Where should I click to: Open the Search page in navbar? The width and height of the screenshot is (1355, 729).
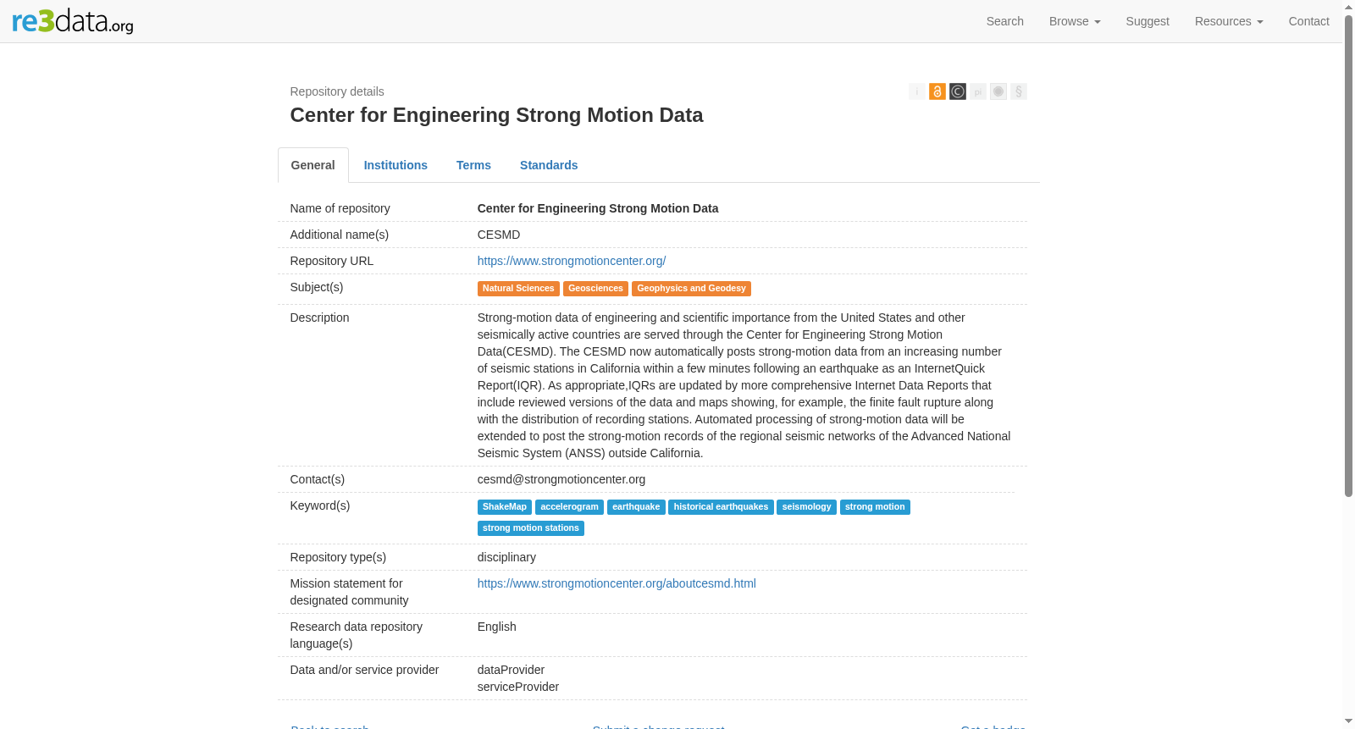1005,21
